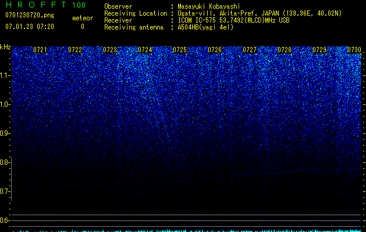This screenshot has width=366, height=232.
Task: Select the 0724 time marker
Action: [145, 50]
